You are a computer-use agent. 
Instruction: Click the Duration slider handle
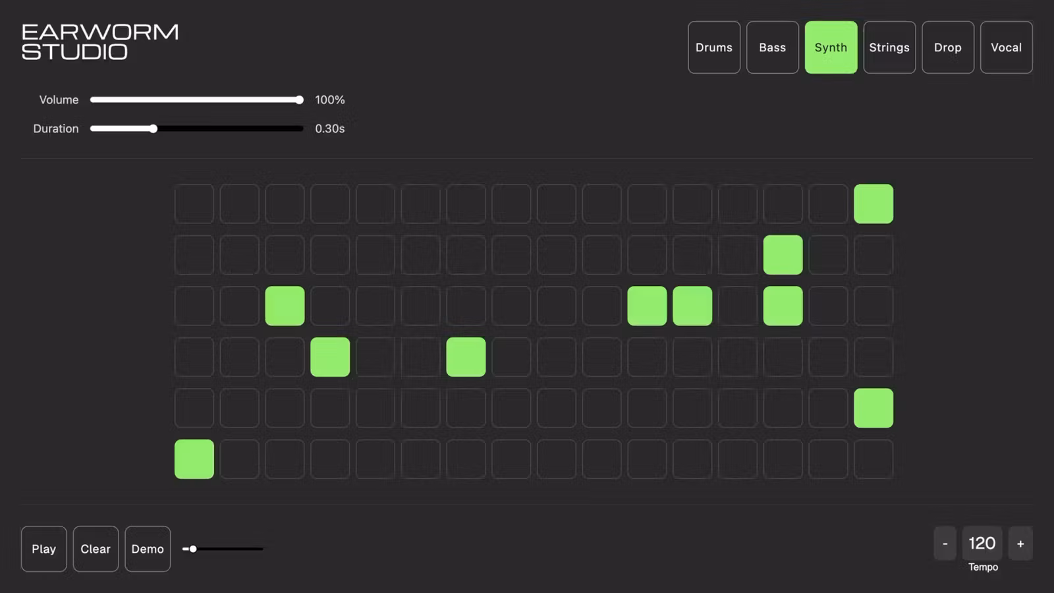click(x=153, y=129)
